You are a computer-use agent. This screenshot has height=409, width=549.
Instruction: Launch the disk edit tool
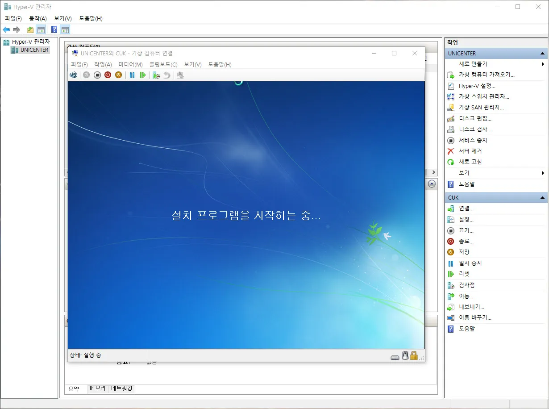472,118
